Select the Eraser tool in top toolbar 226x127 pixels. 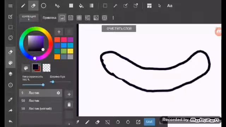(x=33, y=6)
